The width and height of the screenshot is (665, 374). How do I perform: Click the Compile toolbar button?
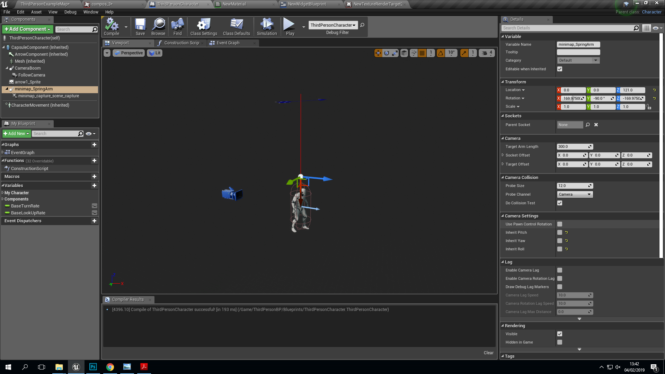pos(112,27)
